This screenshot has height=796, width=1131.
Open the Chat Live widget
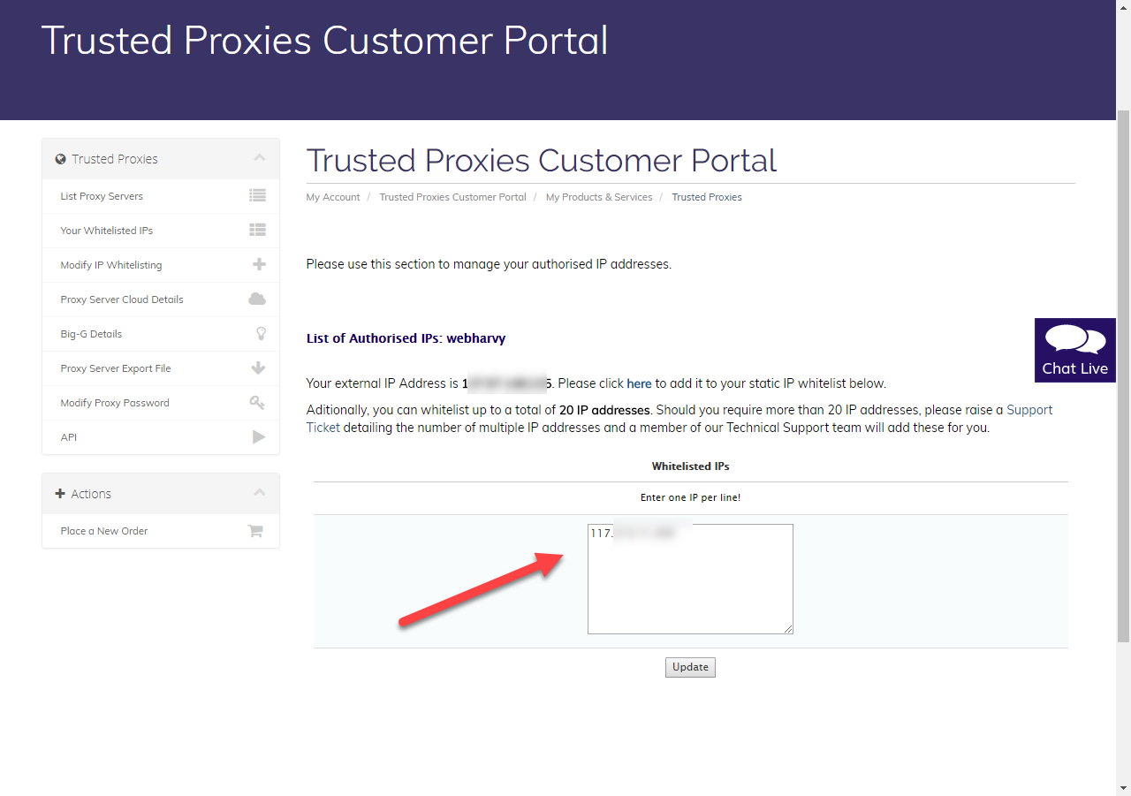click(x=1074, y=350)
